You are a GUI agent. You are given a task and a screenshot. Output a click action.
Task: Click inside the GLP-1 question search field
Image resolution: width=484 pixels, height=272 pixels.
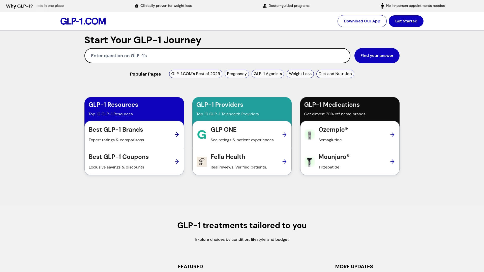[217, 55]
